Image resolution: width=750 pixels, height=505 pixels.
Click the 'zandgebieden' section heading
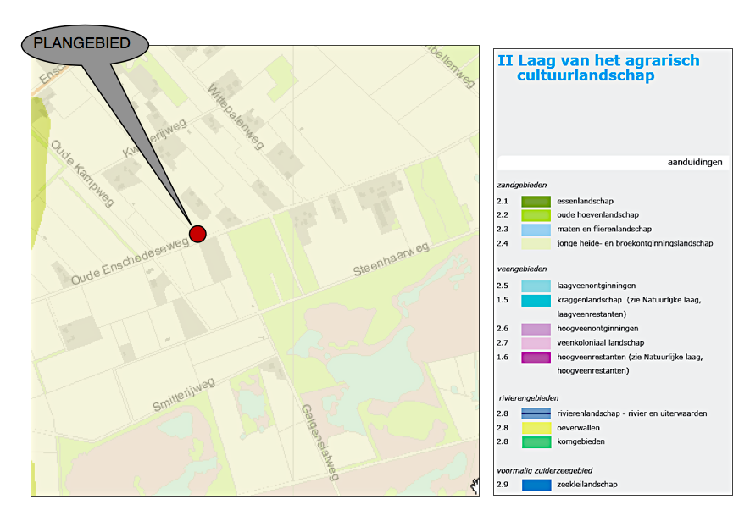[521, 185]
